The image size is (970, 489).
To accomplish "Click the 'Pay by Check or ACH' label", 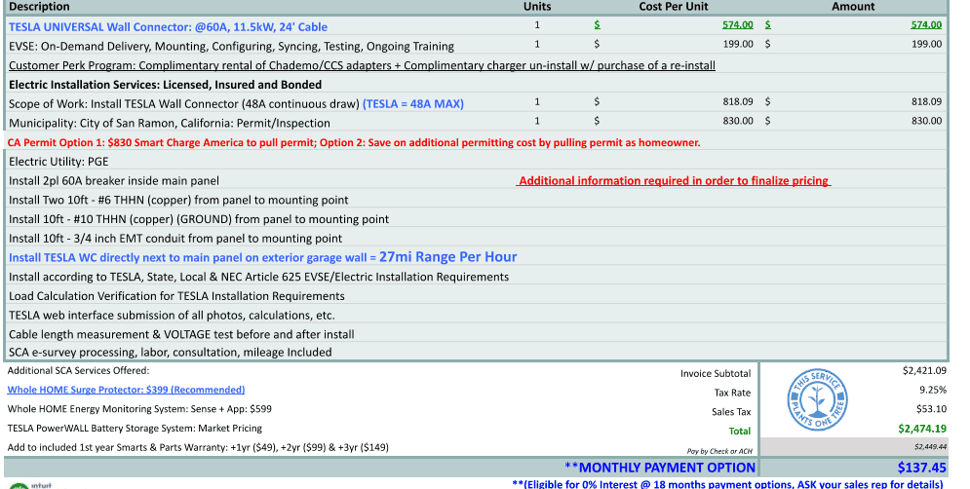I will (x=719, y=451).
